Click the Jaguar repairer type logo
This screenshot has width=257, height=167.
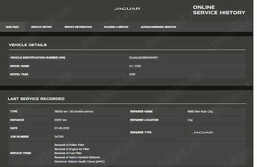tap(203, 132)
